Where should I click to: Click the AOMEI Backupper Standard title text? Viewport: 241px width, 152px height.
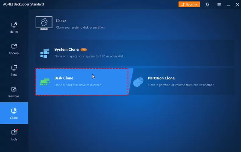[x=23, y=4]
